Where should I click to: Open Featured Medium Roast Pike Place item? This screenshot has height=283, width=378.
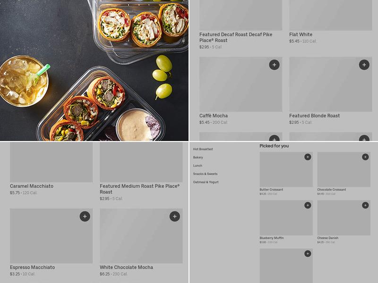139,189
